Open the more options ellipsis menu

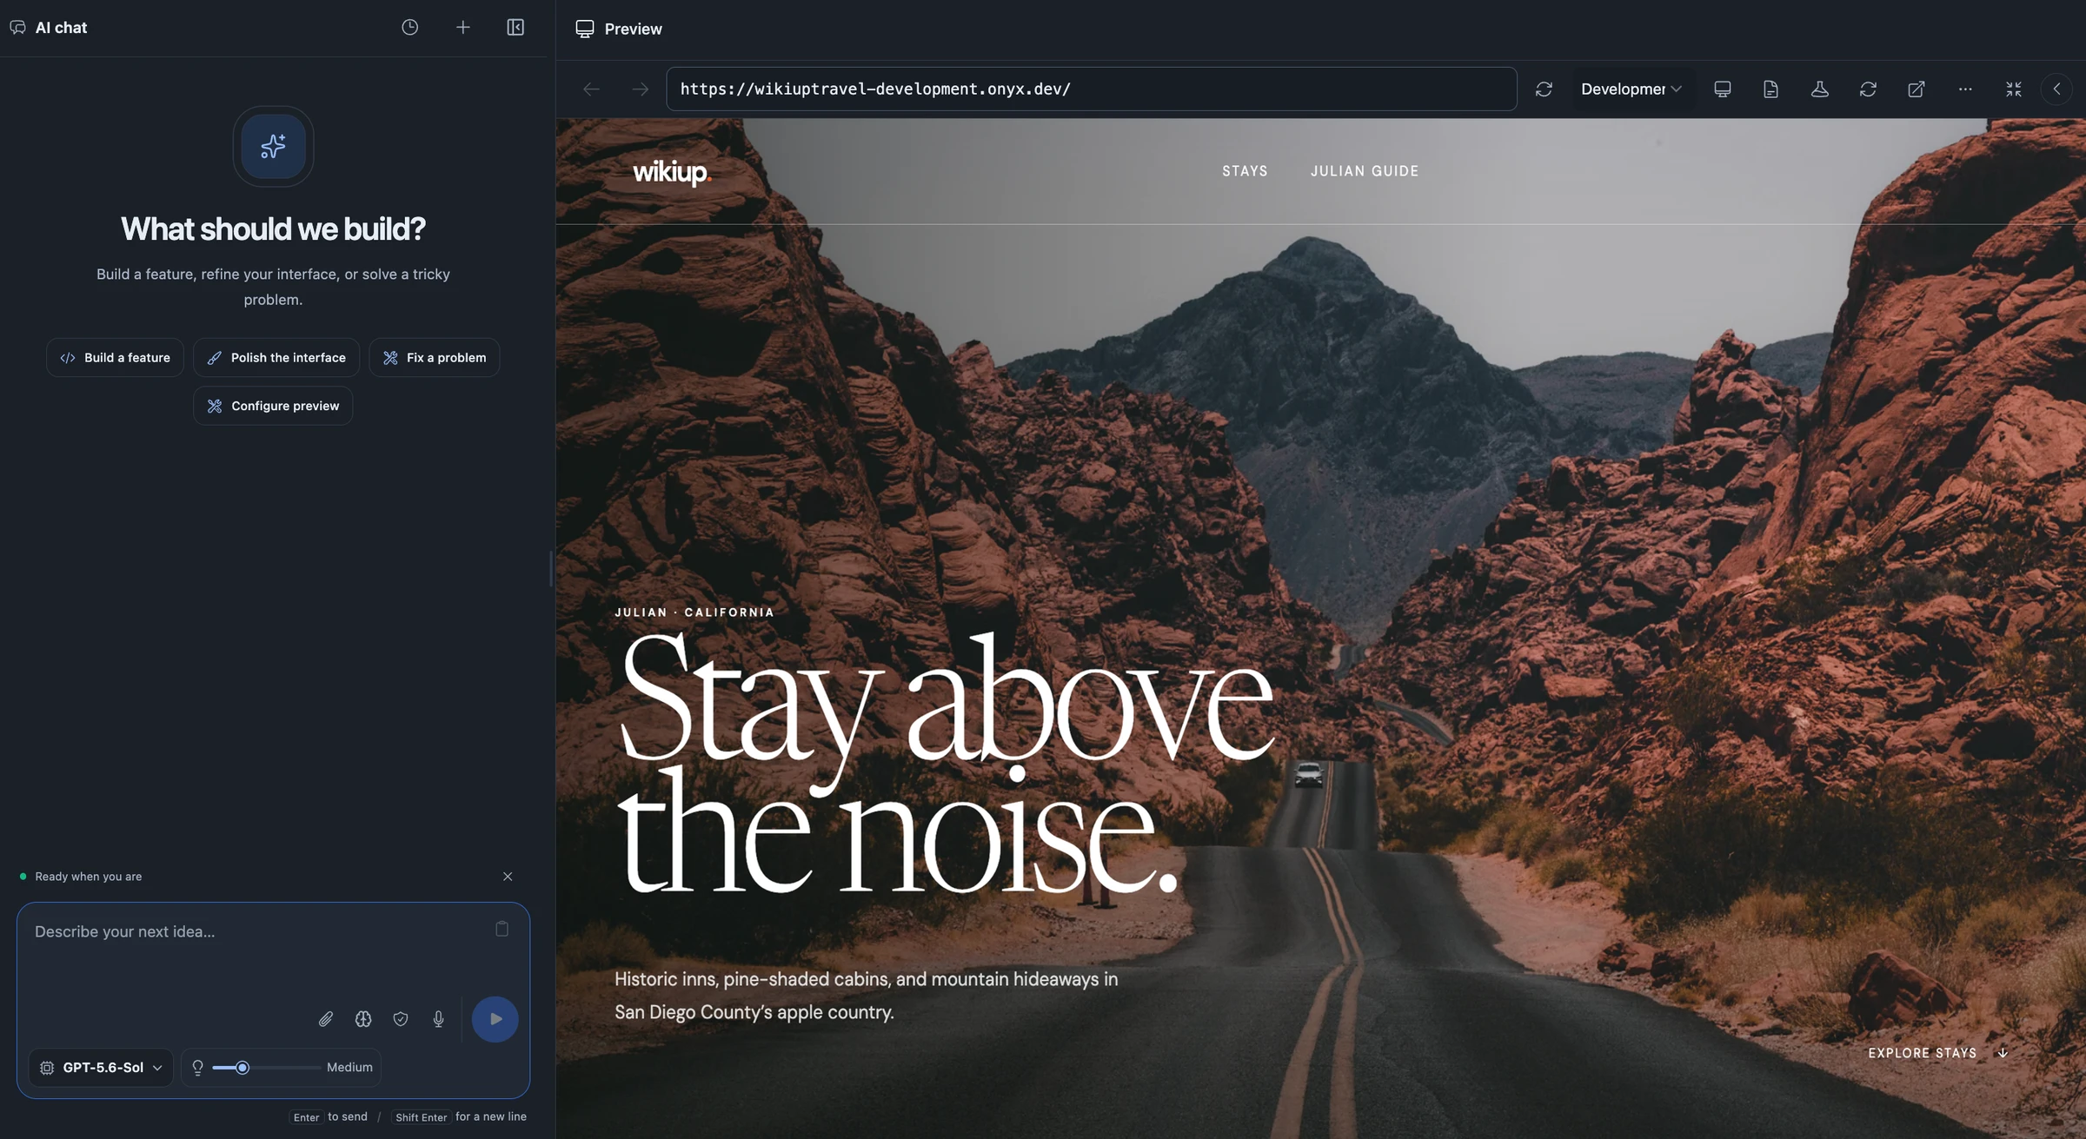pos(1965,89)
